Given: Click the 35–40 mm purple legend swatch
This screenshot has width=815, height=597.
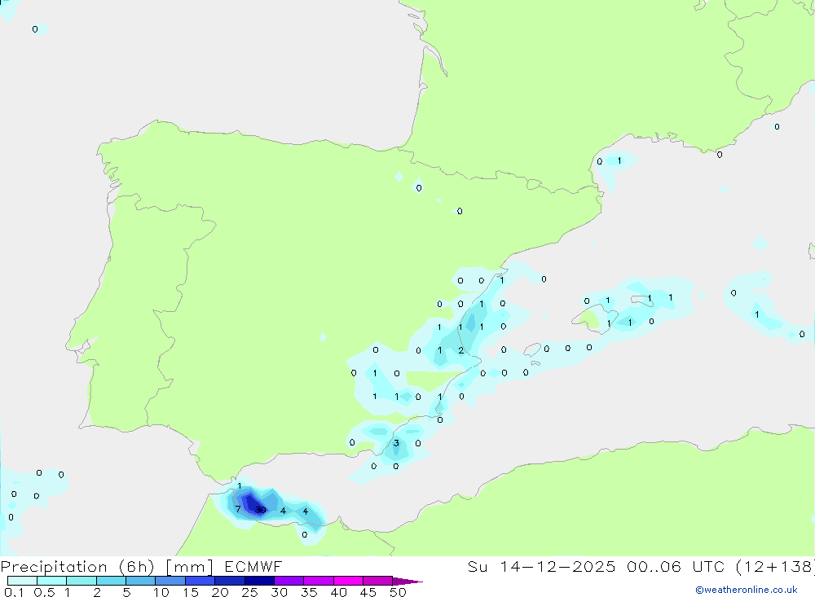Looking at the screenshot, I should click(319, 581).
